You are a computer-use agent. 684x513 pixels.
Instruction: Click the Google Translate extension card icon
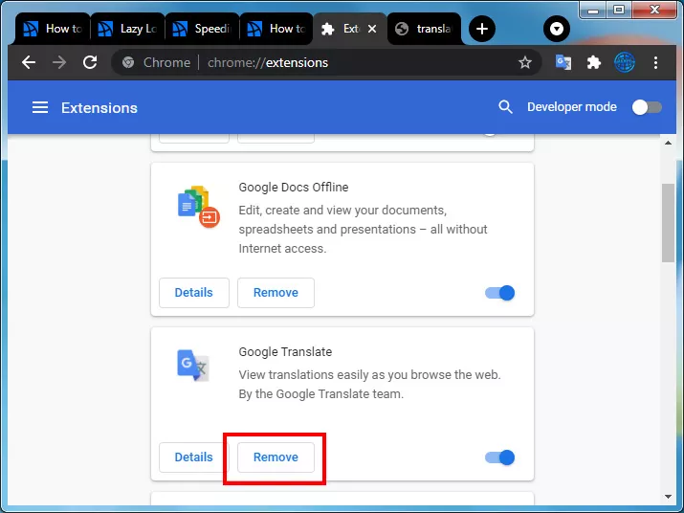coord(193,365)
